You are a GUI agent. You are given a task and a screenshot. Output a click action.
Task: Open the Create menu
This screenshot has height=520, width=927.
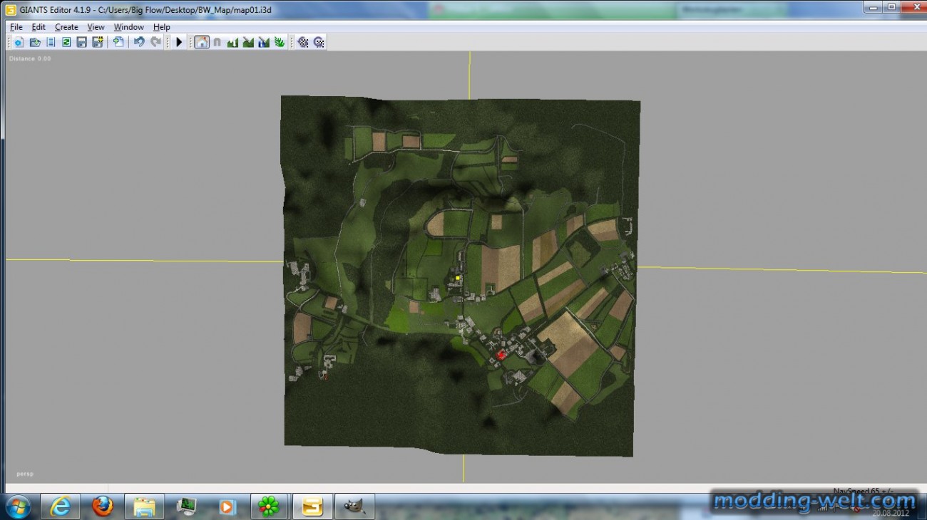point(66,27)
